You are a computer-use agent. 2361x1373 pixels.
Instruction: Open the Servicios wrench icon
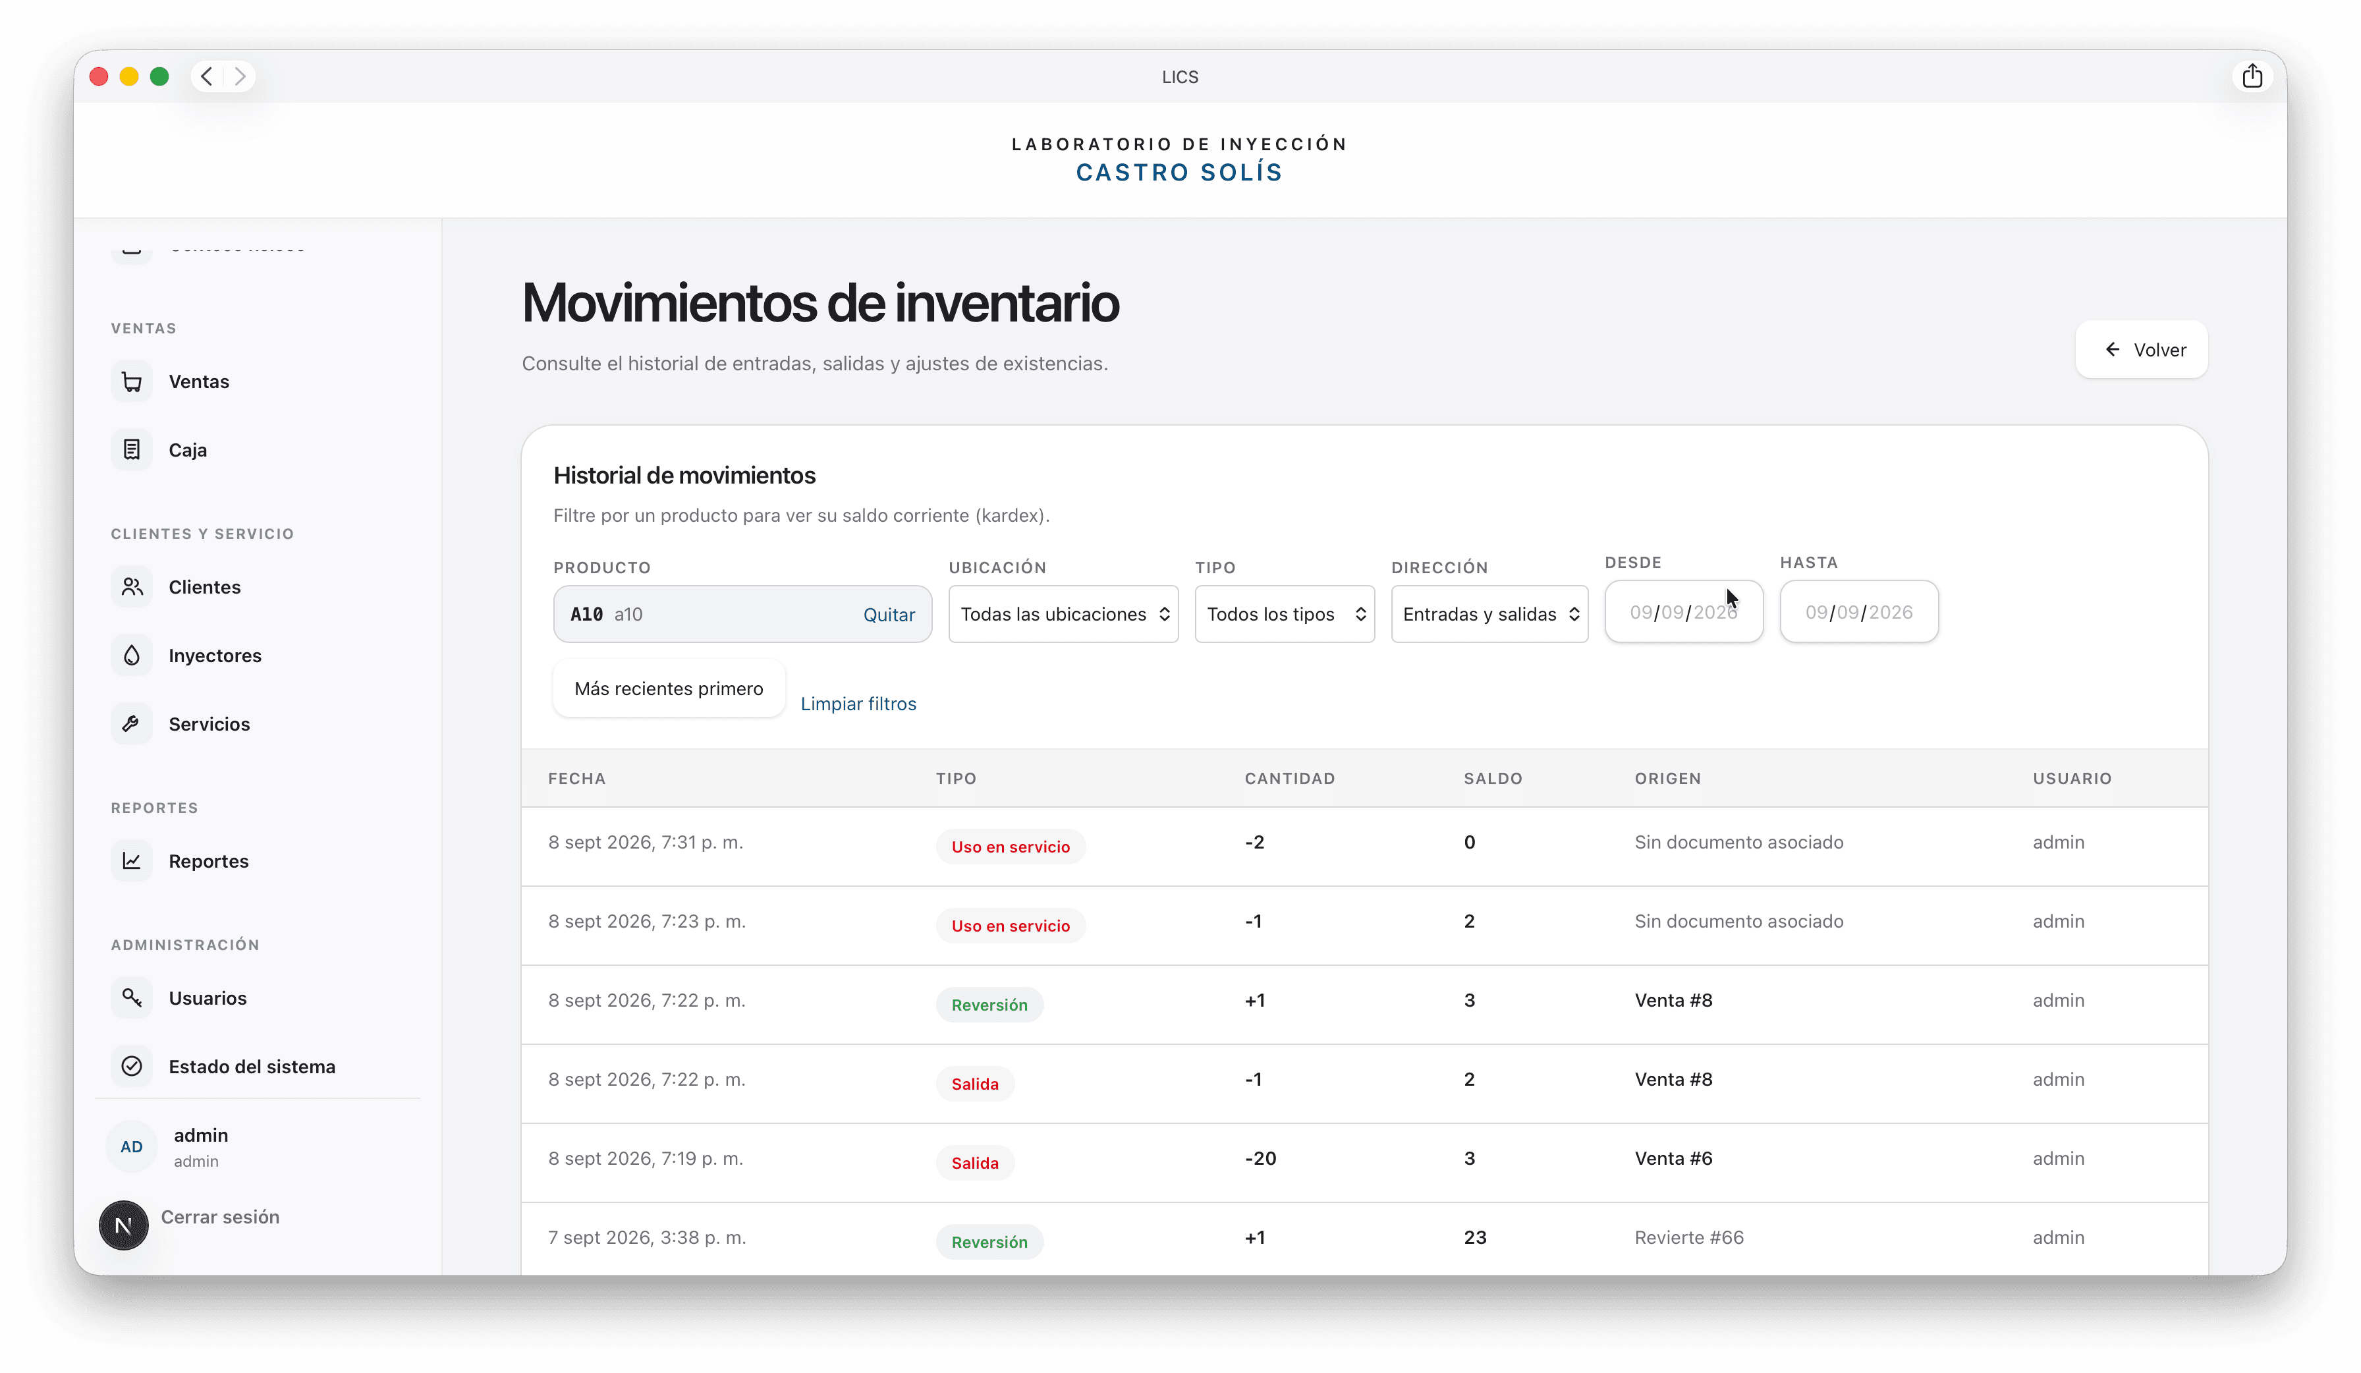pyautogui.click(x=131, y=723)
